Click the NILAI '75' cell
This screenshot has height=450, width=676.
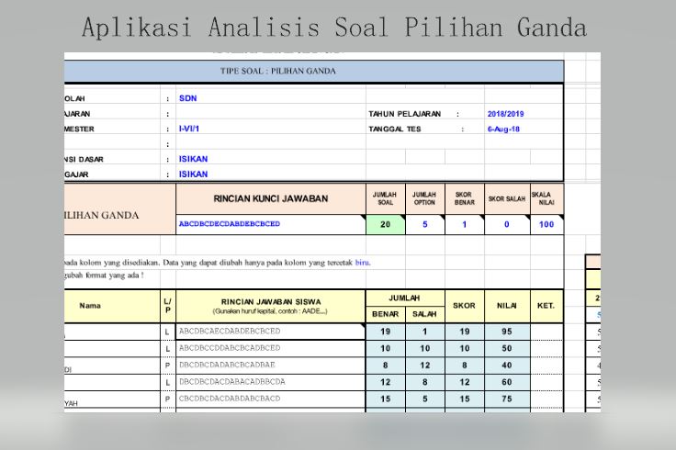click(x=507, y=399)
